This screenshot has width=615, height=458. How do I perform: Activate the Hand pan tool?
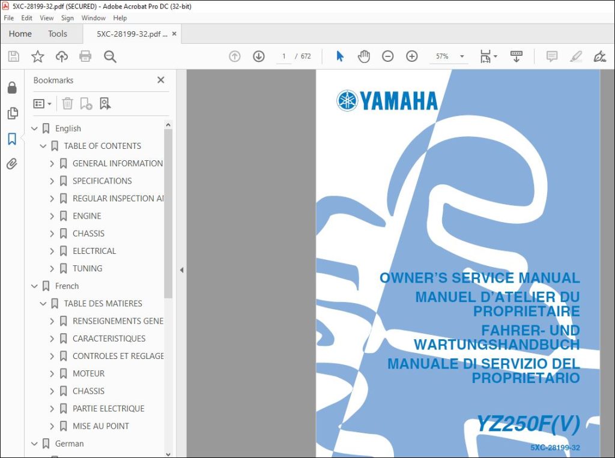(x=364, y=56)
